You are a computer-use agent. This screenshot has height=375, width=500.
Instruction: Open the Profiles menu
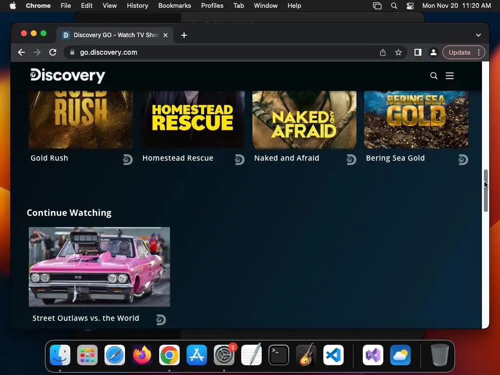point(212,6)
